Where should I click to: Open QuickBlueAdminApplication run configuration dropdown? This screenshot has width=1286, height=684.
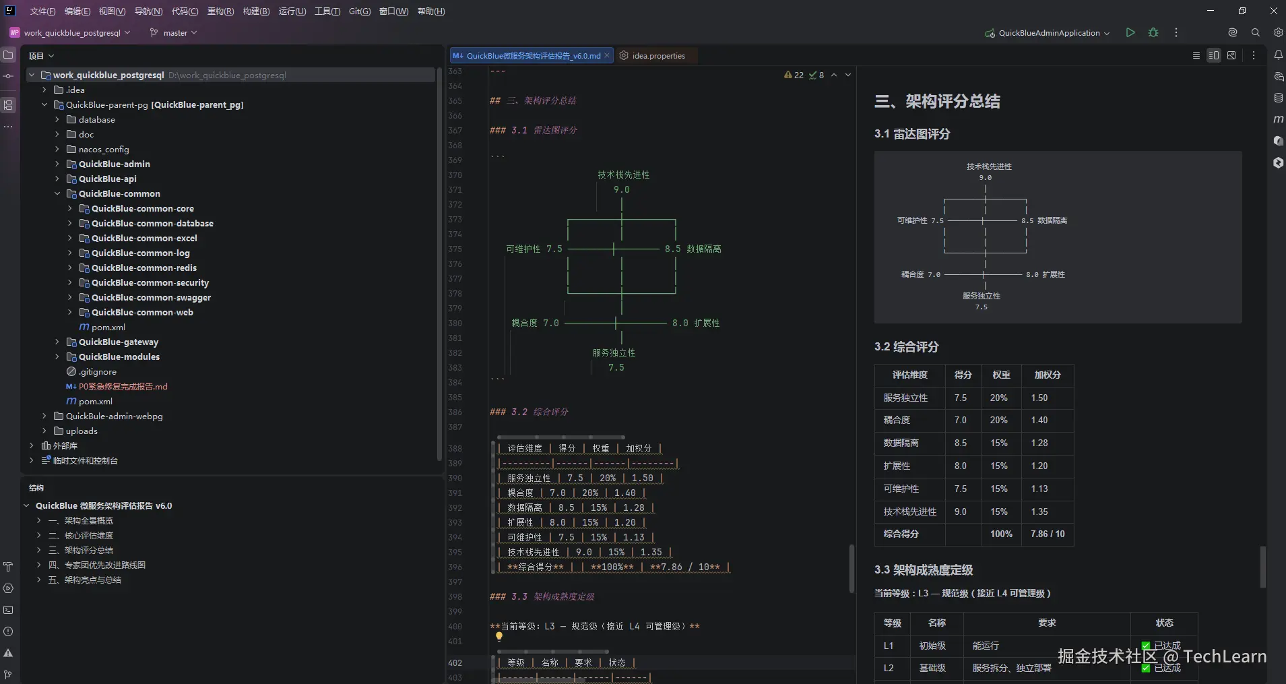(1048, 32)
